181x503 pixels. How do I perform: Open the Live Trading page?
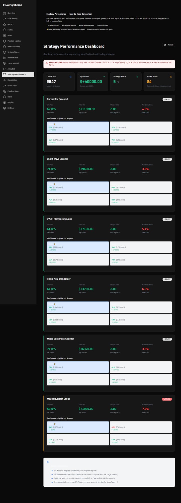pos(12,19)
